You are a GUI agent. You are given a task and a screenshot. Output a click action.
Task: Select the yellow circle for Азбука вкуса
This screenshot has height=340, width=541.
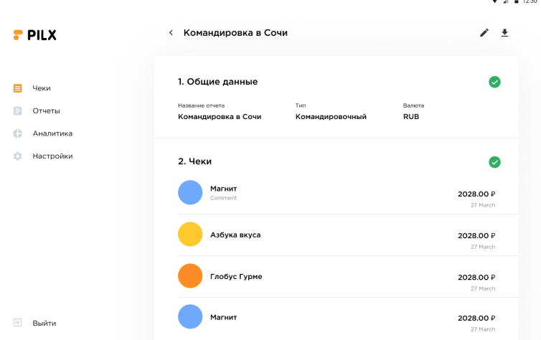click(190, 235)
